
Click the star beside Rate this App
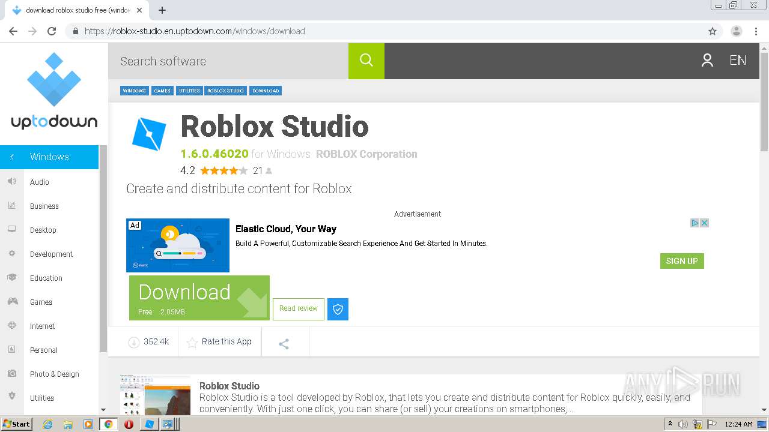pyautogui.click(x=192, y=343)
